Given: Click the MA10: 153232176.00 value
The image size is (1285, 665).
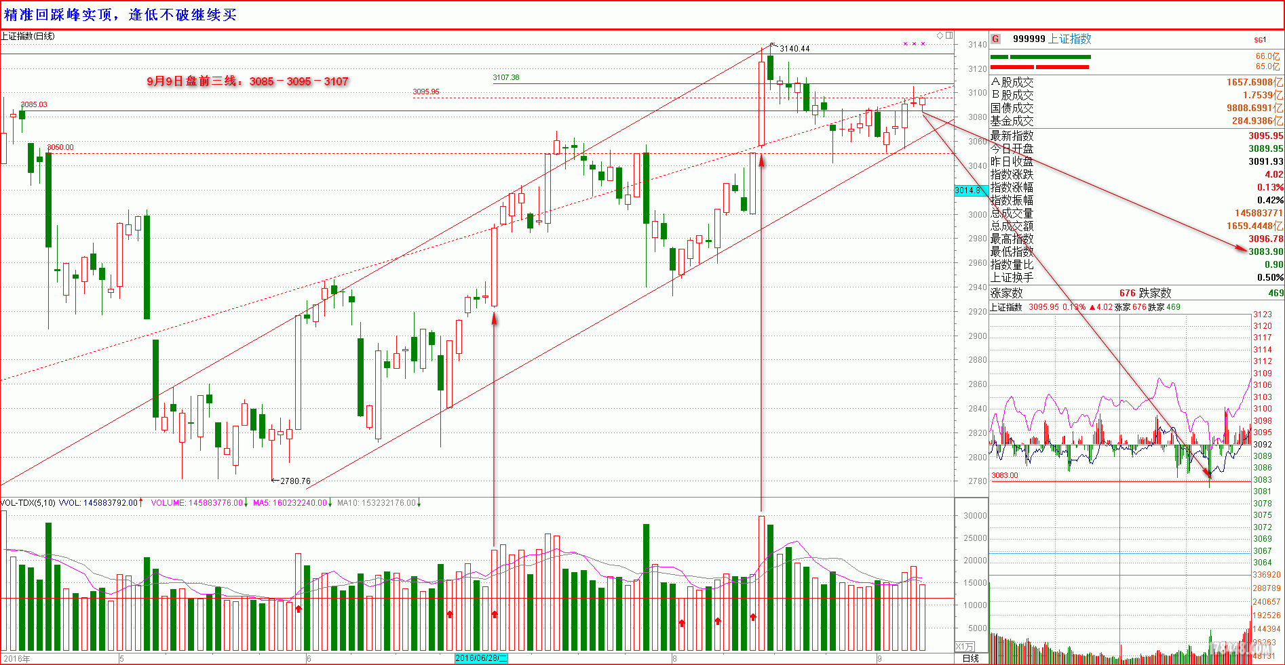Looking at the screenshot, I should 377,503.
